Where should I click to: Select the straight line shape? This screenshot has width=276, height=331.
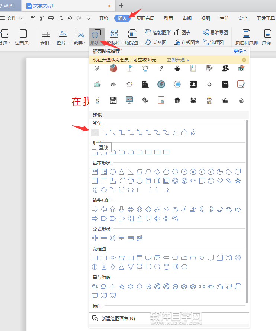95,132
